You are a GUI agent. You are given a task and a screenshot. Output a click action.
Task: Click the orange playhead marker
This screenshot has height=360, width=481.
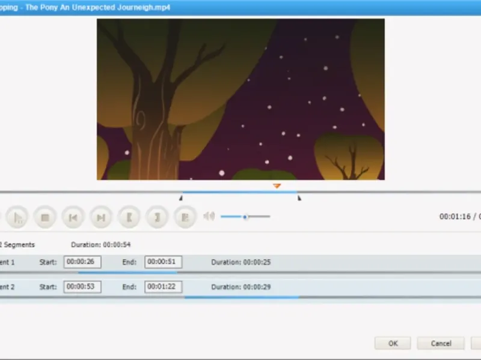point(277,186)
